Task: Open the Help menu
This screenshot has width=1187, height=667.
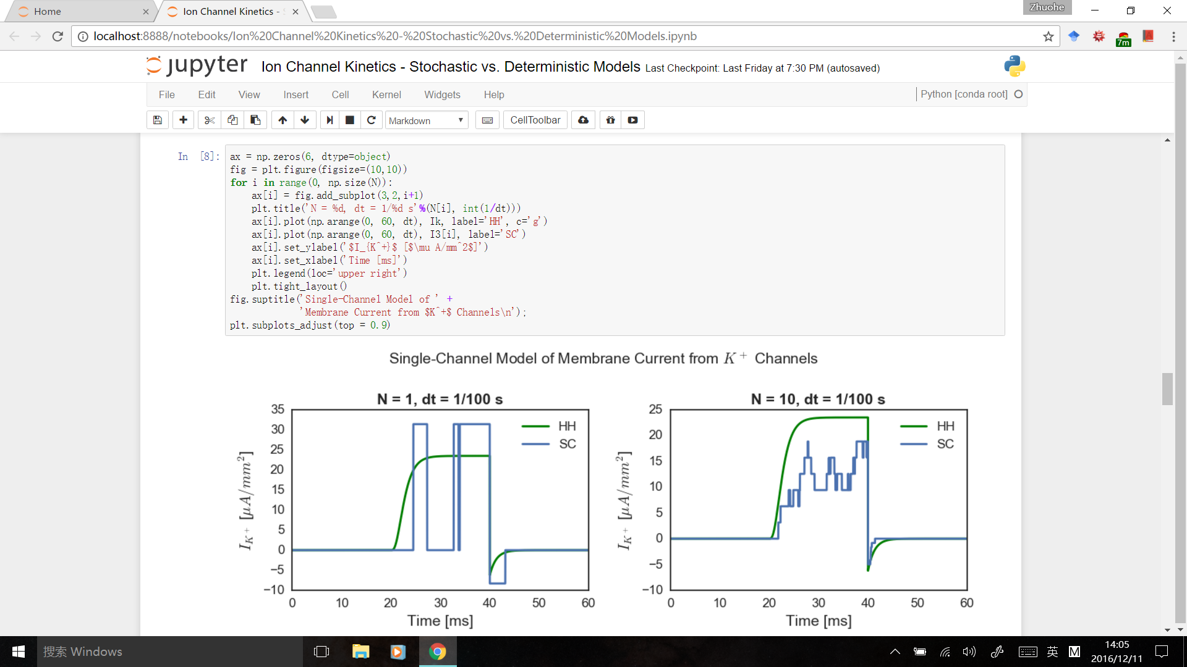Action: 494,94
